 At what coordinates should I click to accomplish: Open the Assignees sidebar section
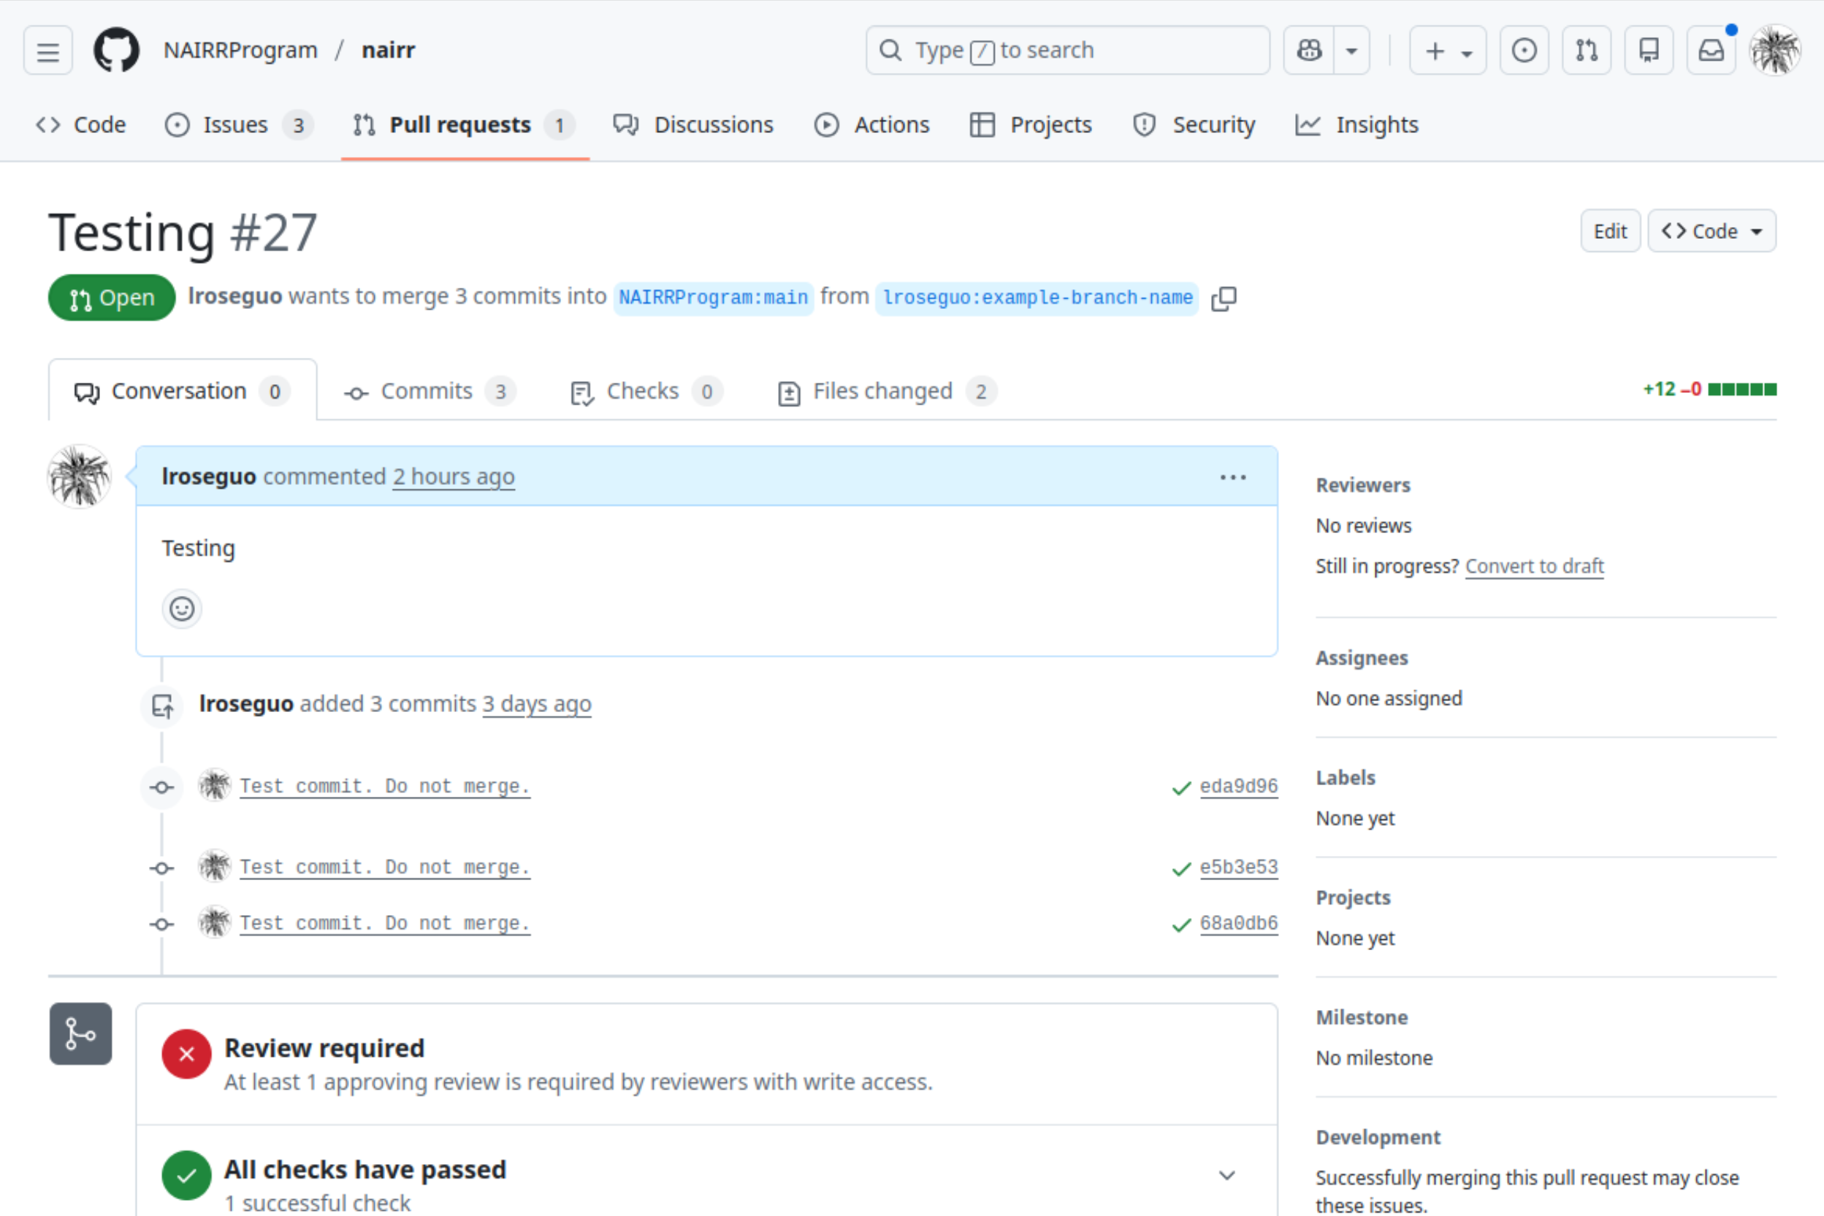click(1361, 659)
